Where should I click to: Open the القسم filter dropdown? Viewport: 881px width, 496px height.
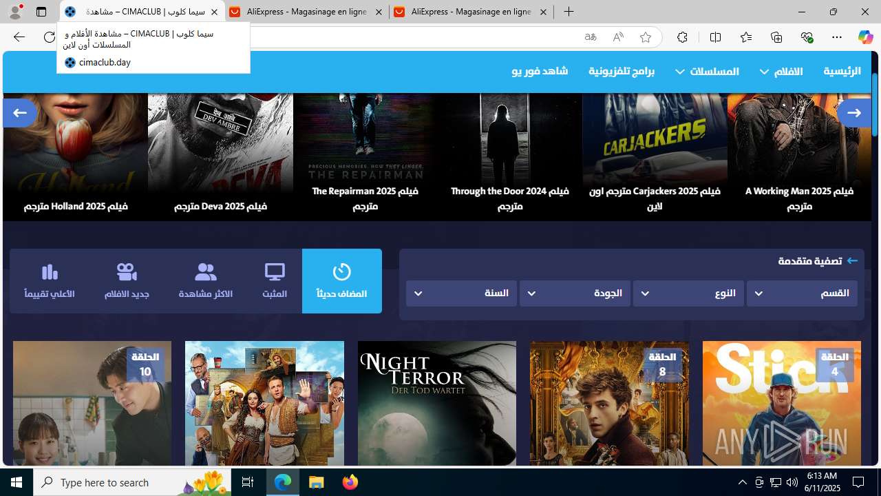[x=802, y=293]
